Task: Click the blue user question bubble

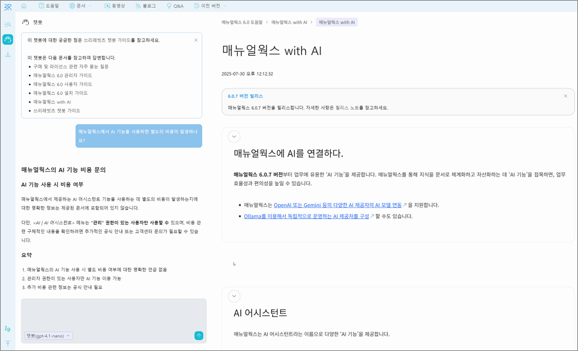Action: click(x=138, y=136)
